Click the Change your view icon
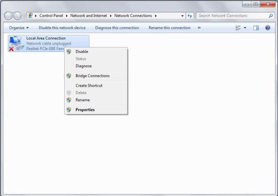The width and height of the screenshot is (278, 196). (238, 28)
